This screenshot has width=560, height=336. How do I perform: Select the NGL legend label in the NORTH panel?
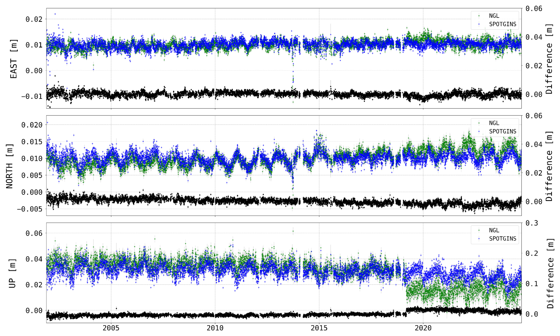click(494, 123)
